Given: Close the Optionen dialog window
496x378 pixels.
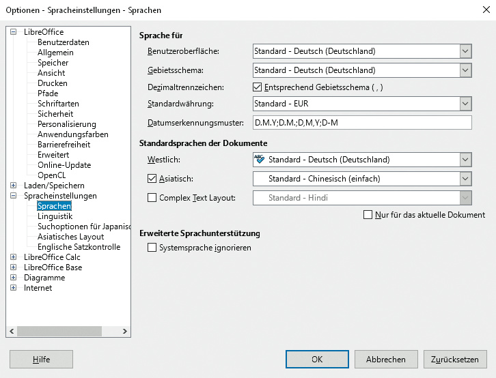Looking at the screenshot, I should [x=486, y=10].
